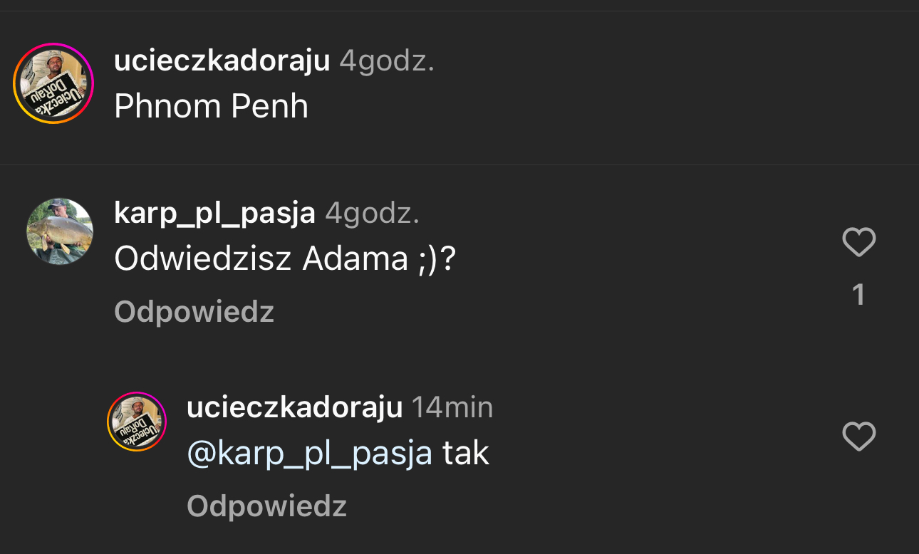Open karp_pl_pasja username link
The height and width of the screenshot is (554, 919).
click(x=214, y=213)
